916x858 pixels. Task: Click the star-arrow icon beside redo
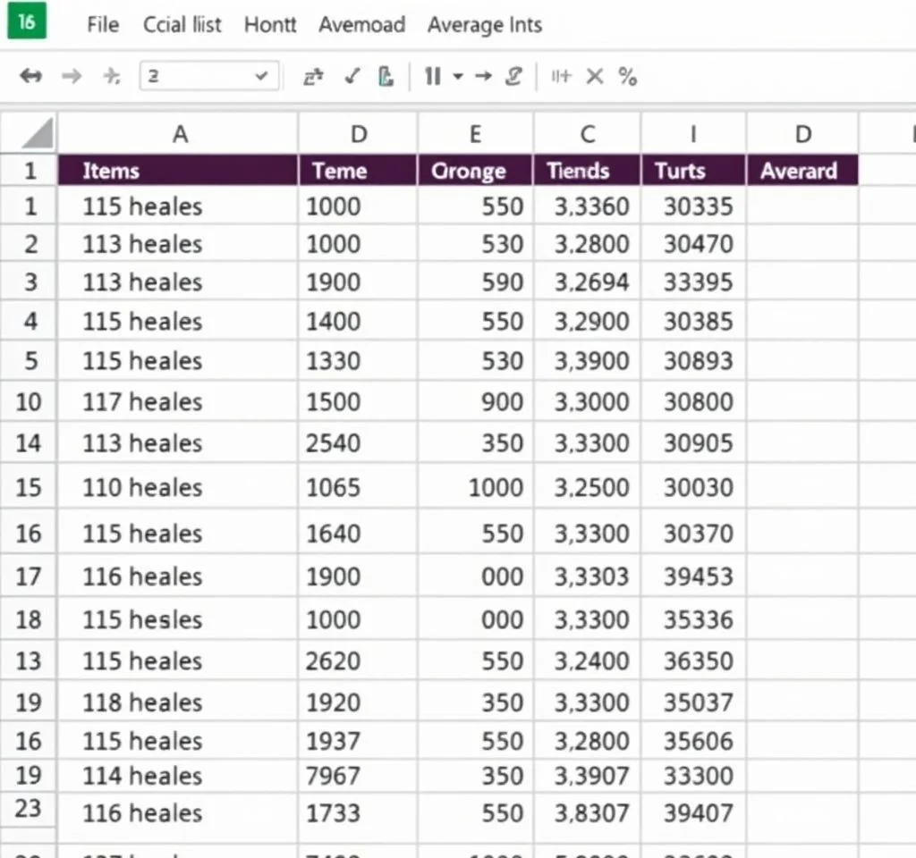click(111, 76)
